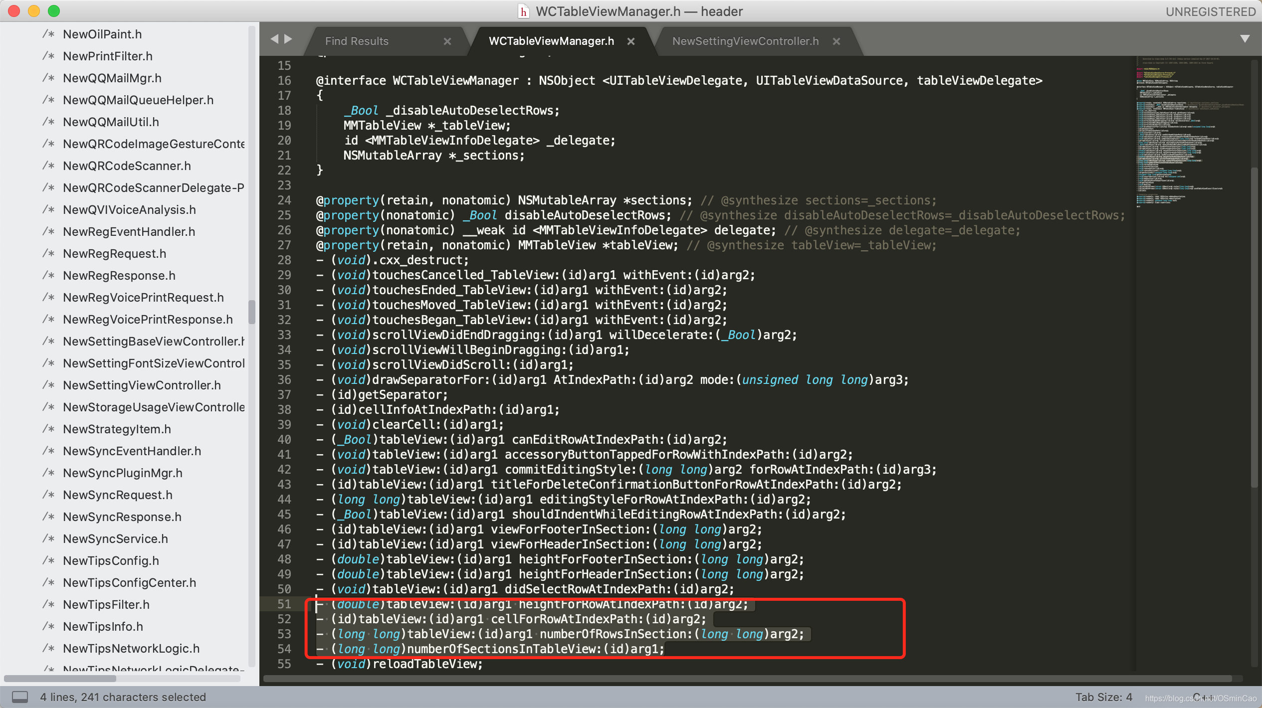Close the Find Results tab
The image size is (1262, 708).
pos(447,41)
